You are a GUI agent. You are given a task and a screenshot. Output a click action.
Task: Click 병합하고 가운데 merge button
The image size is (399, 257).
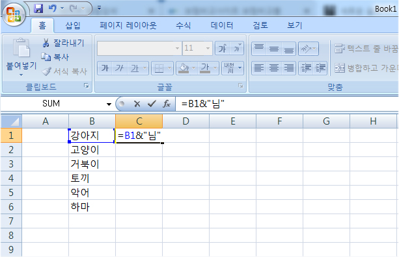(366, 68)
